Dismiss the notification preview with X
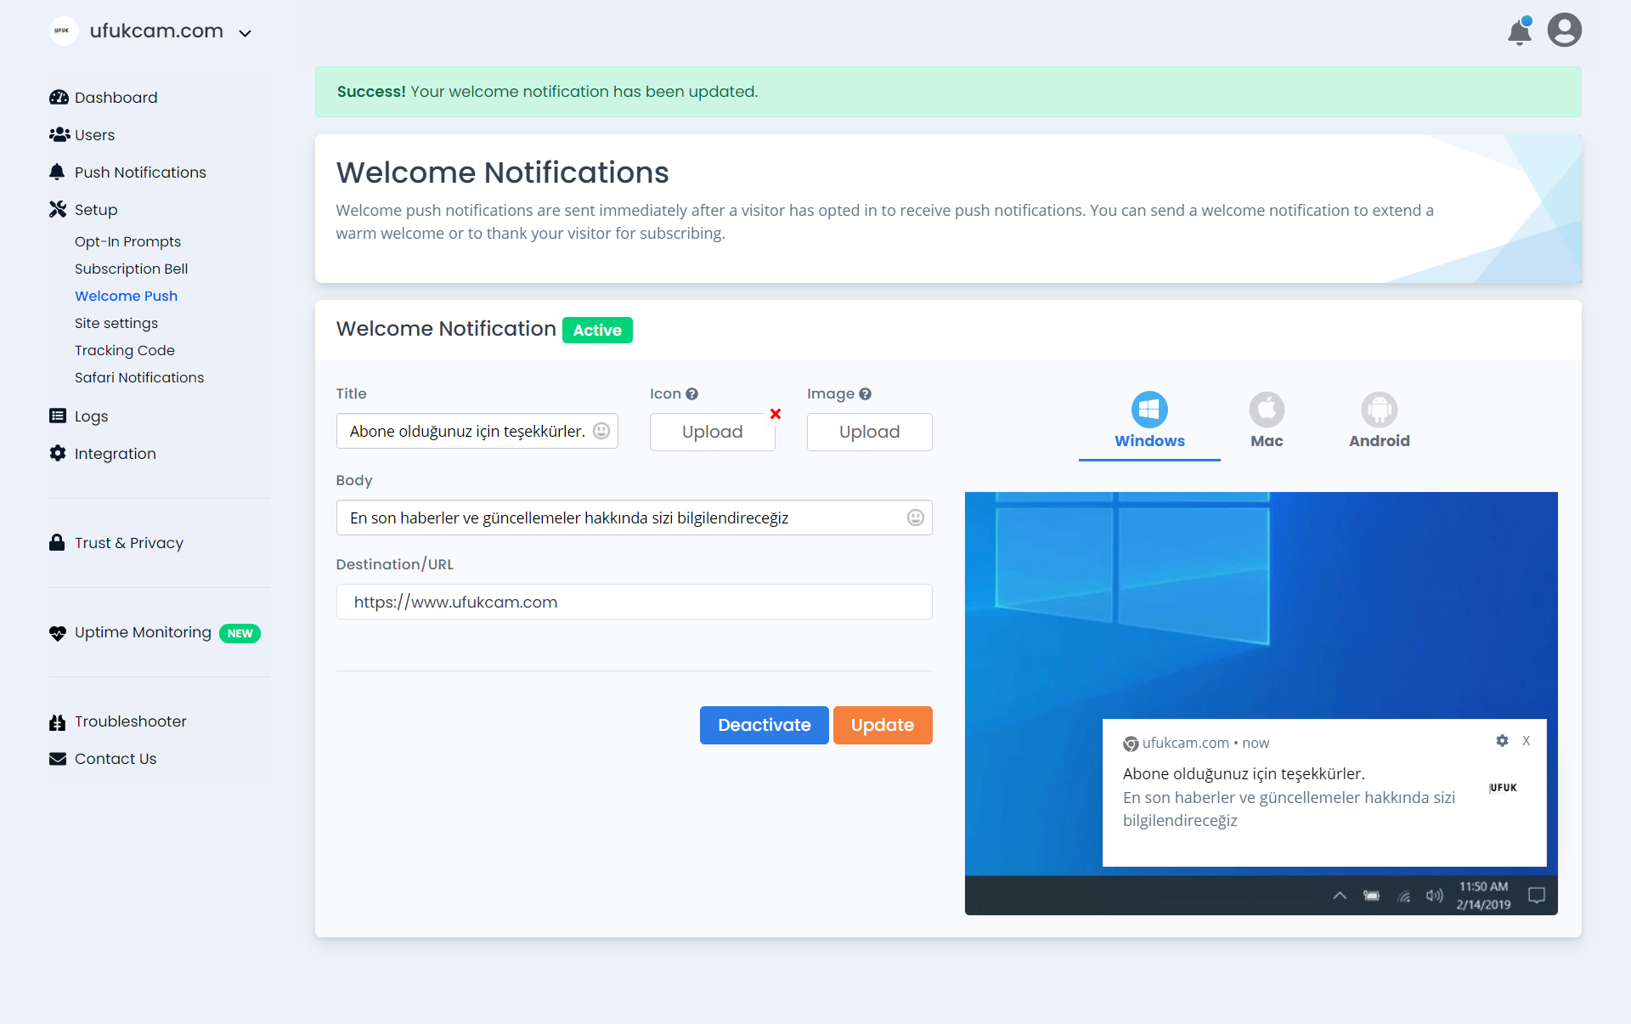 (x=1527, y=741)
